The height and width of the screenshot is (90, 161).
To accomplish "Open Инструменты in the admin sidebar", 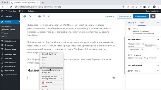I will 10,67.
